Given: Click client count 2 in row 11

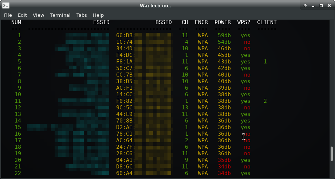Looking at the screenshot, I should point(265,101).
